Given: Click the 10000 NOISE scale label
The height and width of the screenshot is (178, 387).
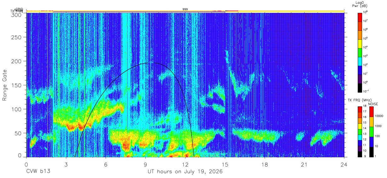Looking at the screenshot, I should click(379, 116).
